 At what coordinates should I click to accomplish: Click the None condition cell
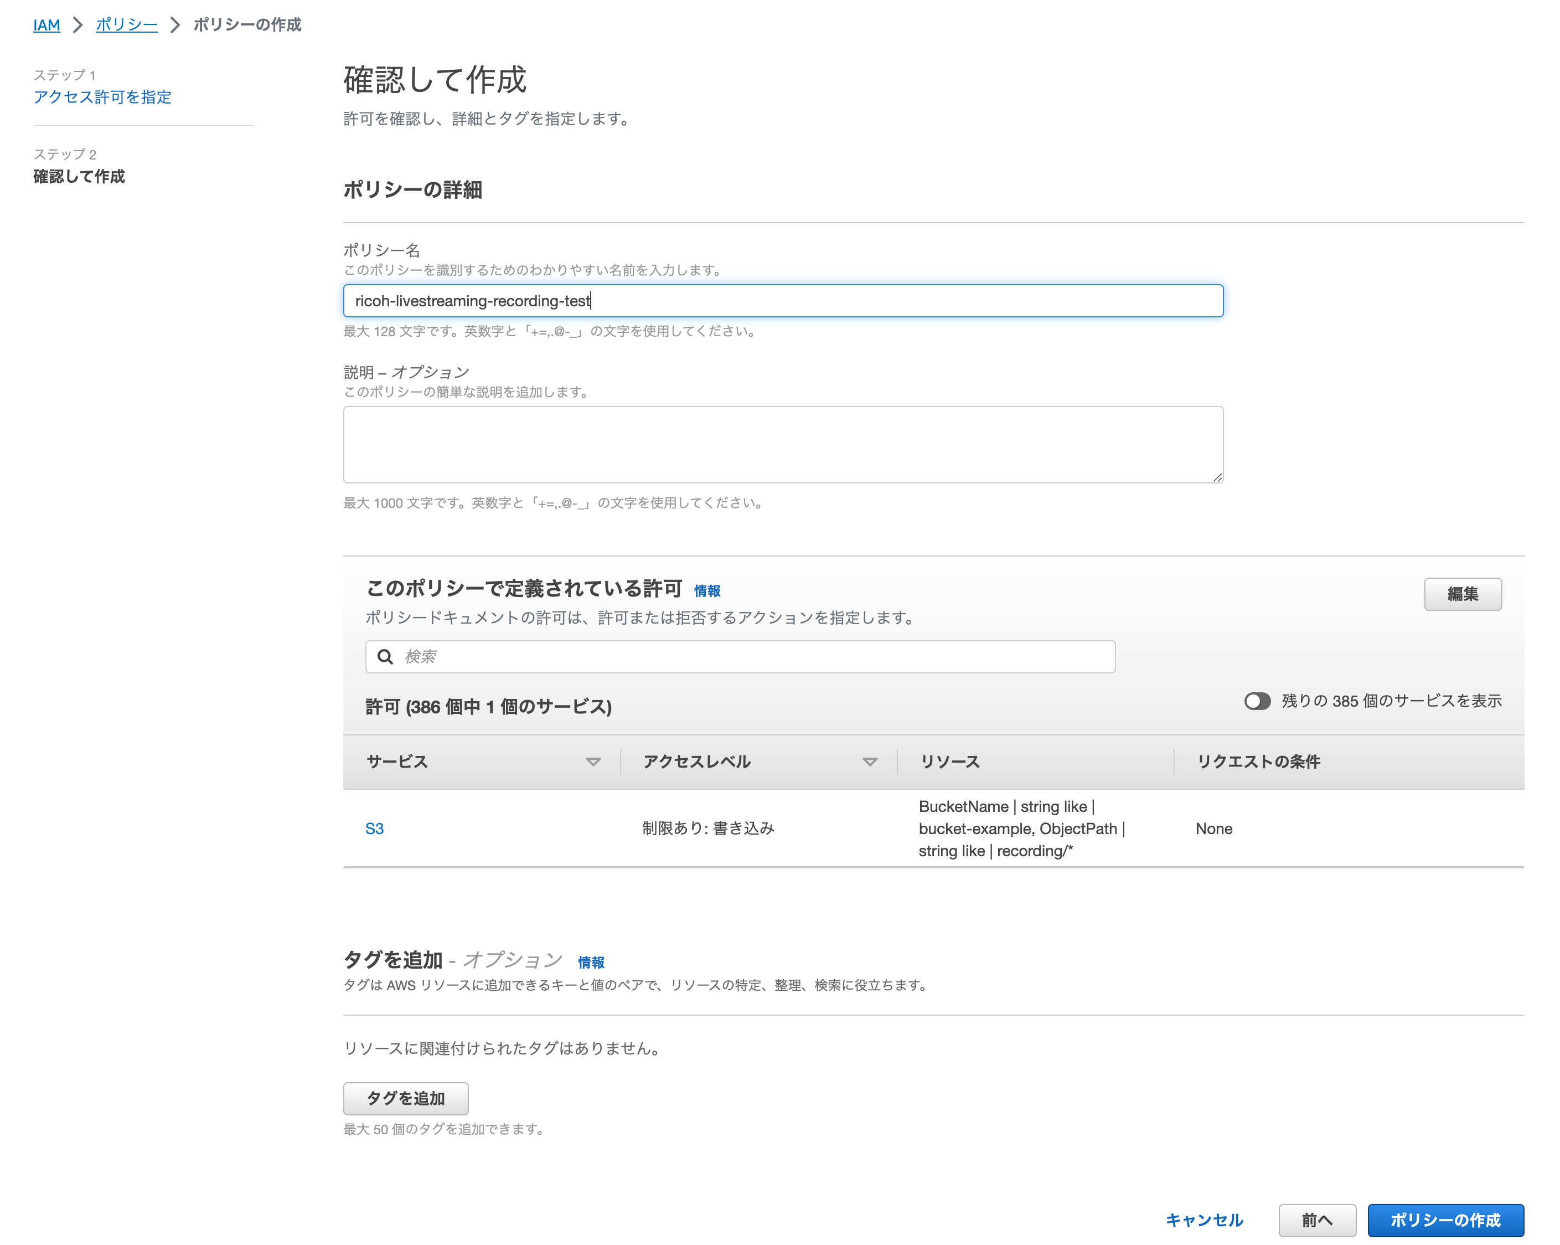point(1213,828)
